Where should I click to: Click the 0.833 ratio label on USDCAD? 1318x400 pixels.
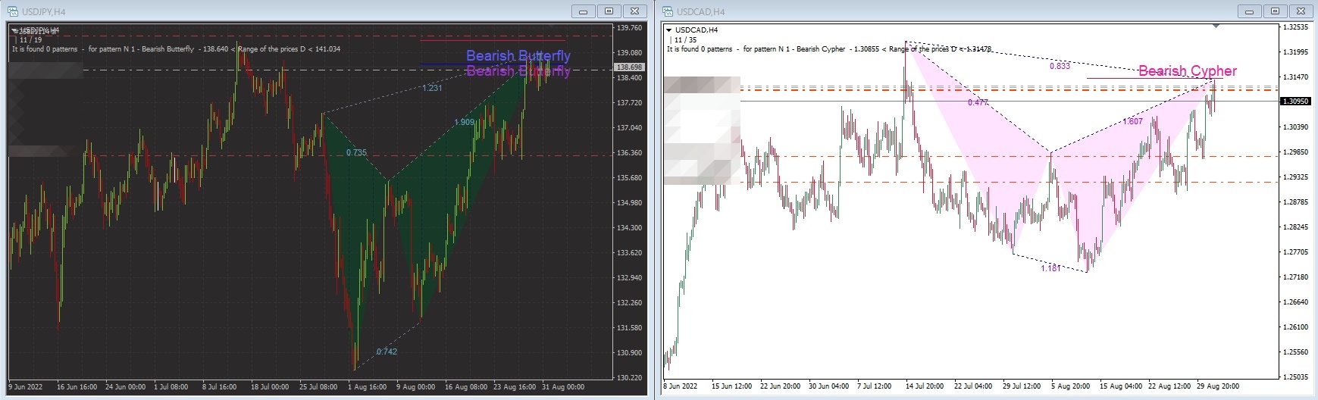pyautogui.click(x=1060, y=66)
